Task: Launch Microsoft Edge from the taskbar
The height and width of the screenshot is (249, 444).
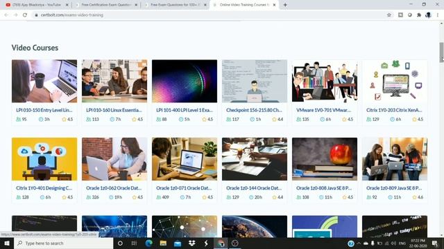Action: point(148,243)
